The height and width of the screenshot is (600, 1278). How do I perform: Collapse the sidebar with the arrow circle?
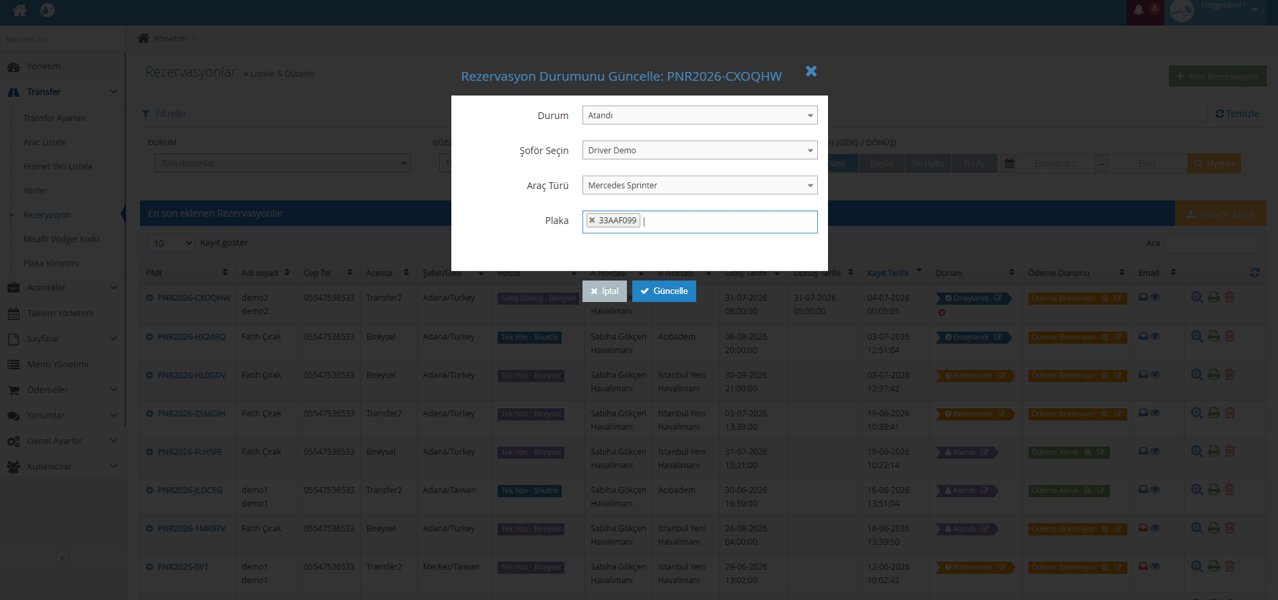(63, 558)
